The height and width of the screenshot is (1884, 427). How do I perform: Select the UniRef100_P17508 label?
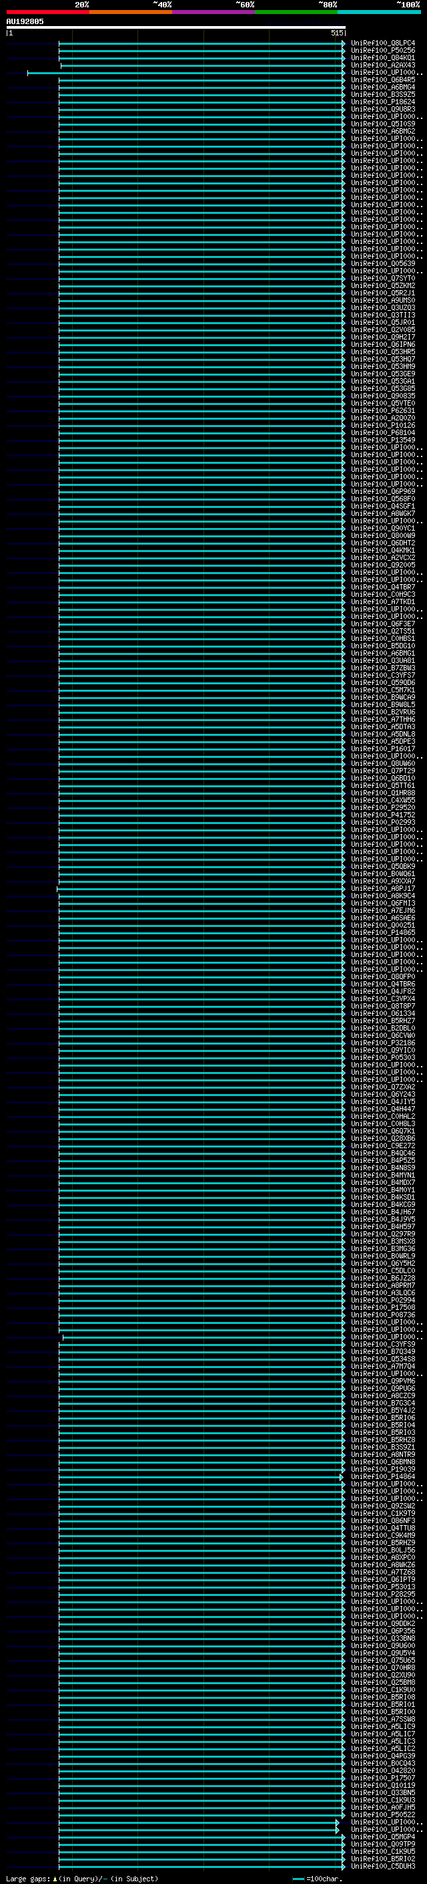click(383, 1309)
